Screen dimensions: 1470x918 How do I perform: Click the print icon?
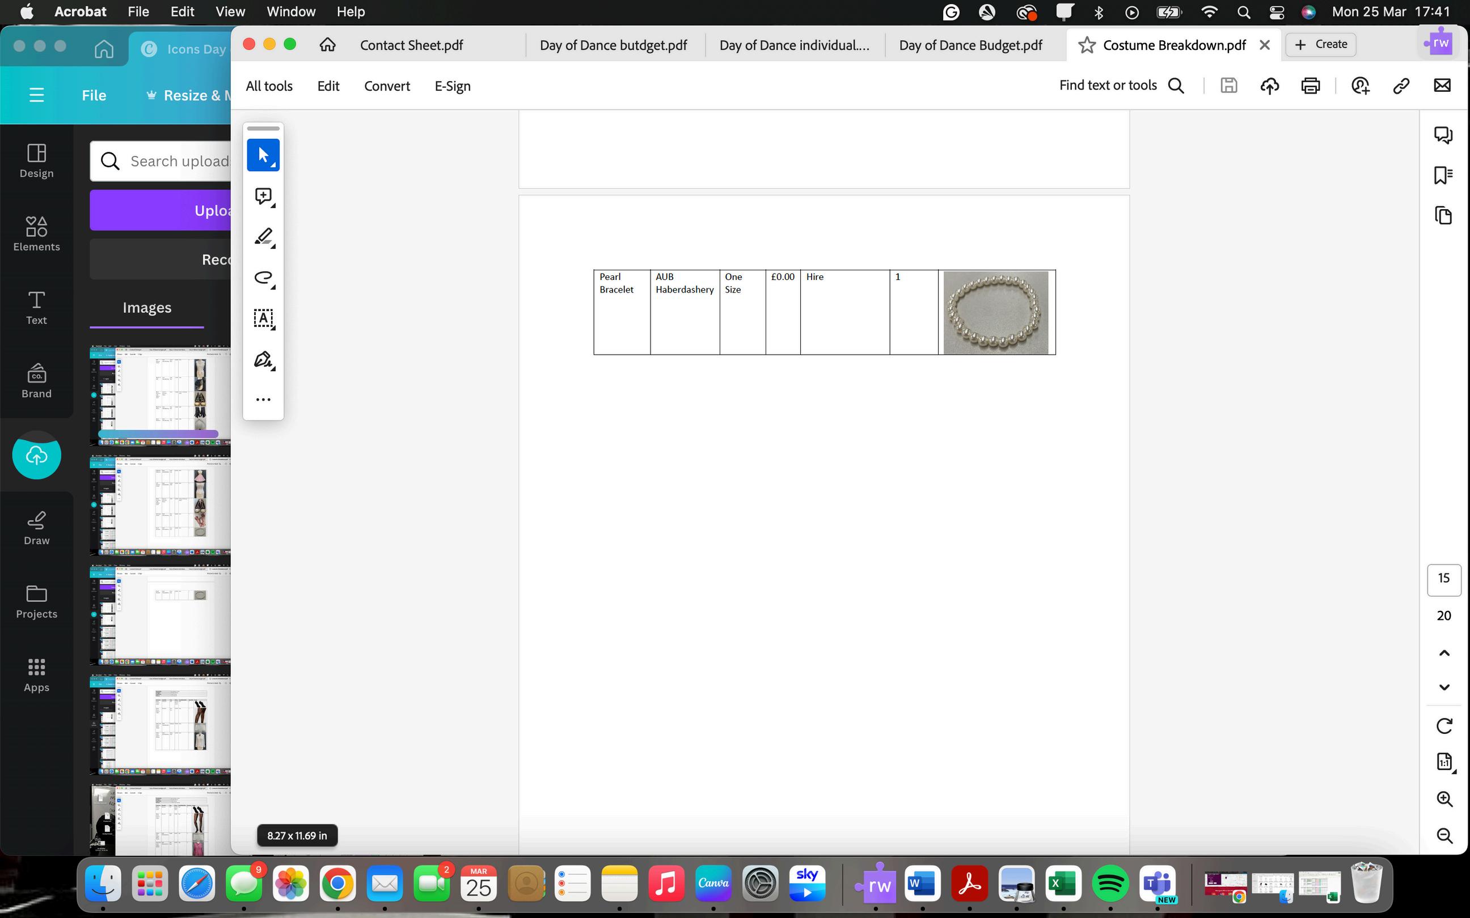click(x=1310, y=86)
